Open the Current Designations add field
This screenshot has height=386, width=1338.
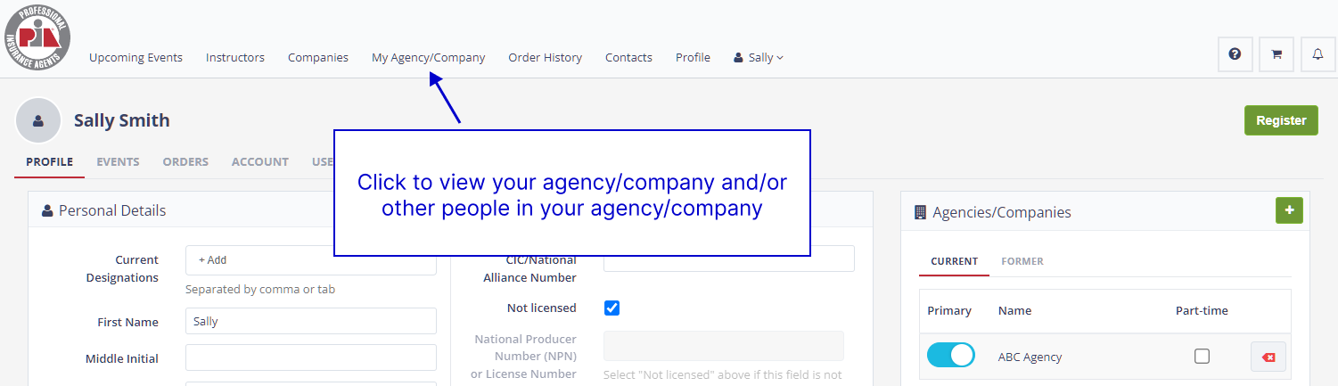(310, 260)
